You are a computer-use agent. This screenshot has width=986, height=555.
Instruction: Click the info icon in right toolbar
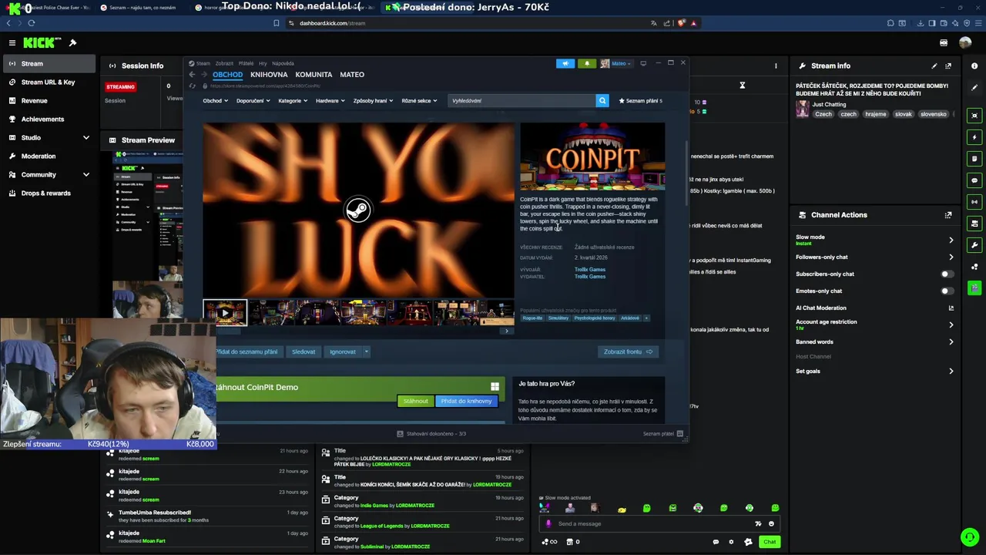(x=974, y=66)
